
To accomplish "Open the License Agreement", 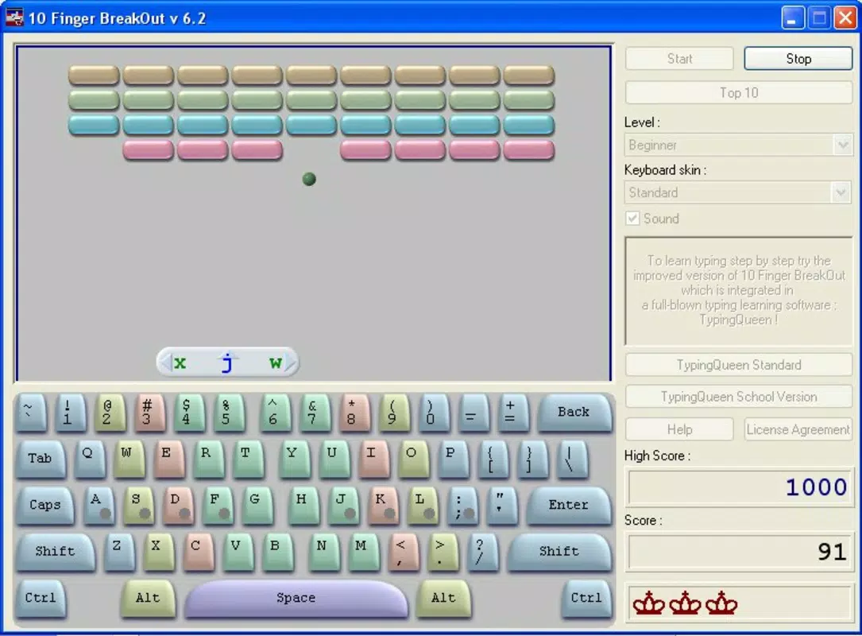I will (798, 429).
